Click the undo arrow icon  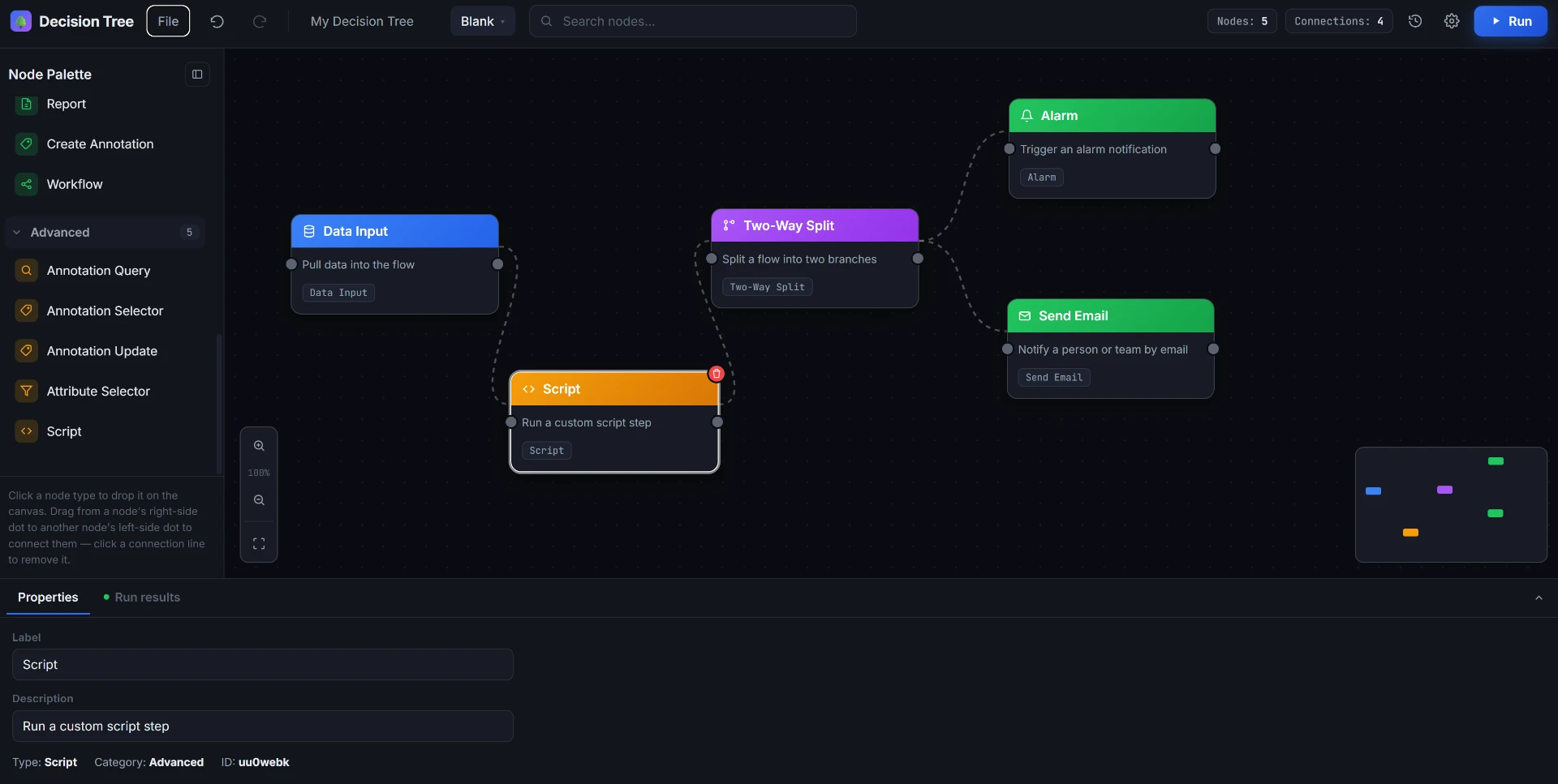[217, 21]
